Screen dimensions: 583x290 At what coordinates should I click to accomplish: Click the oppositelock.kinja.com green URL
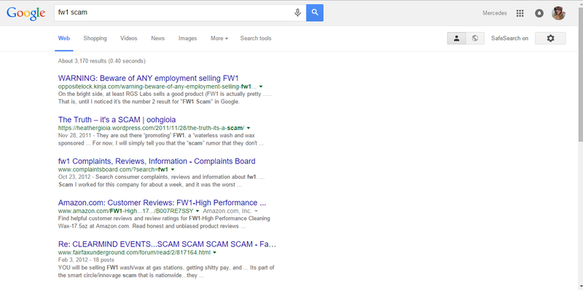point(157,86)
